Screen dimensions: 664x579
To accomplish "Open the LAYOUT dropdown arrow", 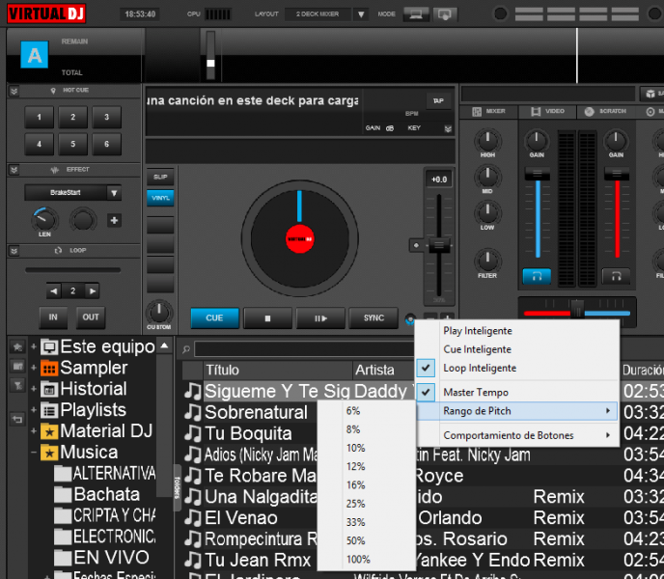I will tap(361, 14).
